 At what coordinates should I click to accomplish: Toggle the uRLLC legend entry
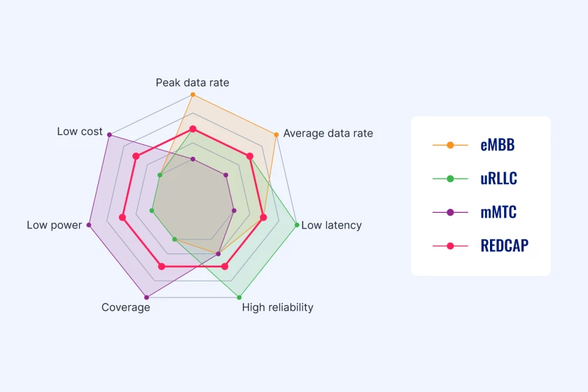tap(475, 178)
